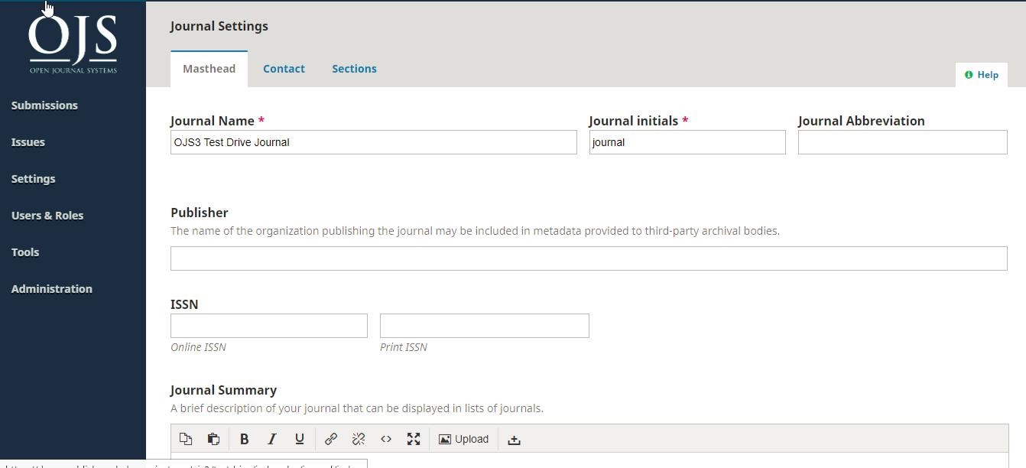Apply italic formatting in Journal Summary editor
The width and height of the screenshot is (1026, 468).
[272, 439]
